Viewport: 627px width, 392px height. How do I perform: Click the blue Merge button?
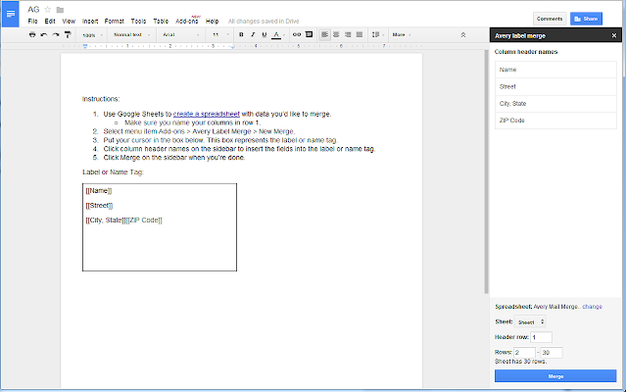point(555,376)
